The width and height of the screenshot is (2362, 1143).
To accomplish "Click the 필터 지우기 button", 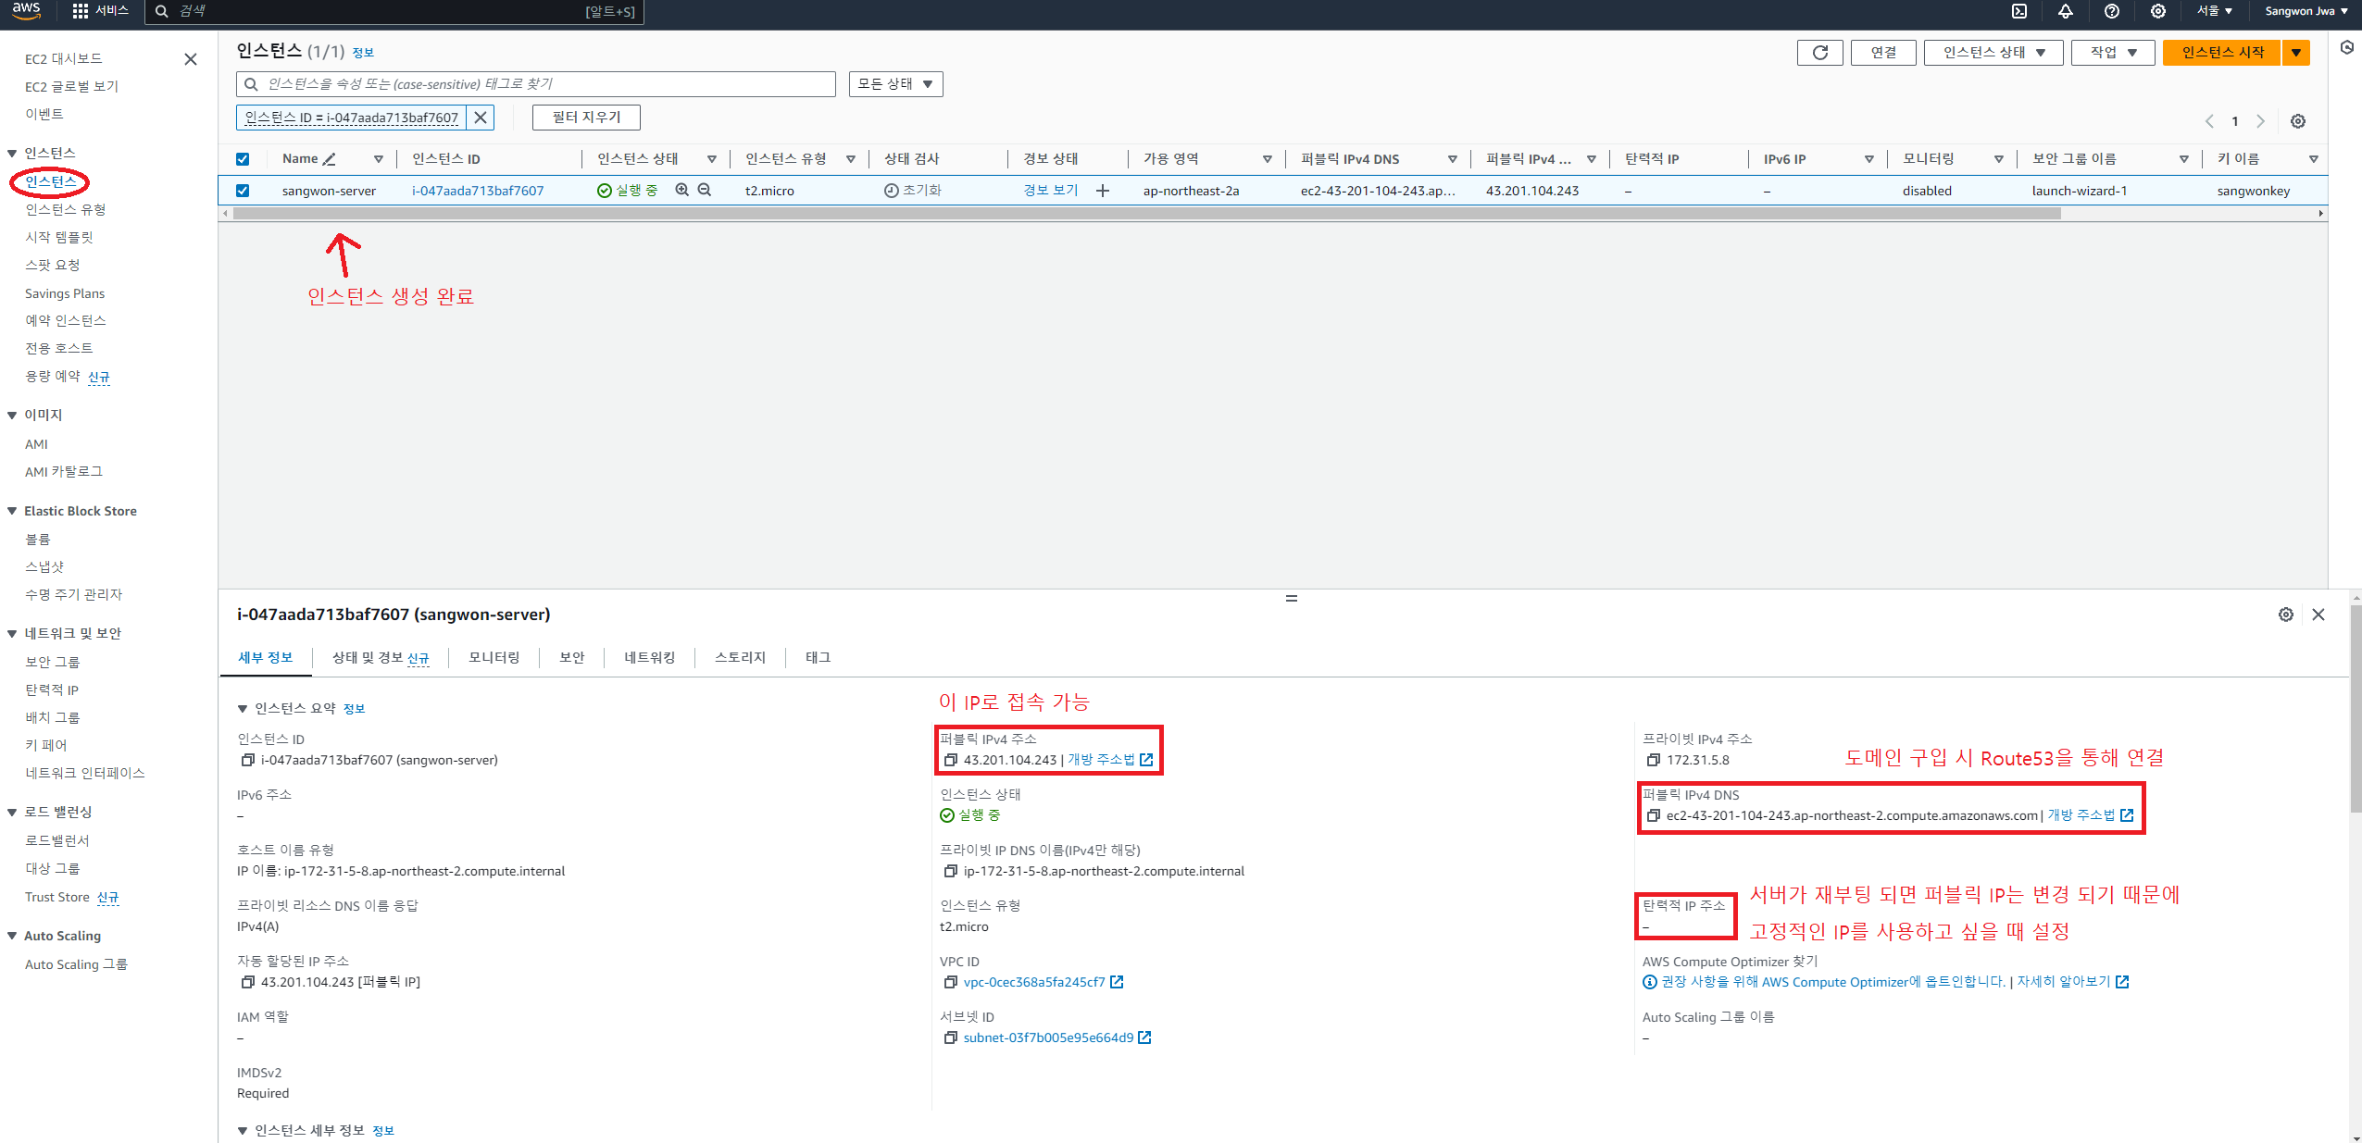I will (x=586, y=118).
